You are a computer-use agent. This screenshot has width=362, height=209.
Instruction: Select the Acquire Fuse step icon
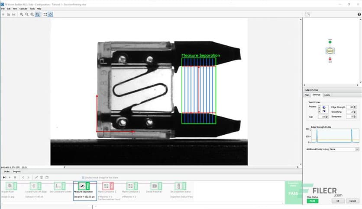10,185
